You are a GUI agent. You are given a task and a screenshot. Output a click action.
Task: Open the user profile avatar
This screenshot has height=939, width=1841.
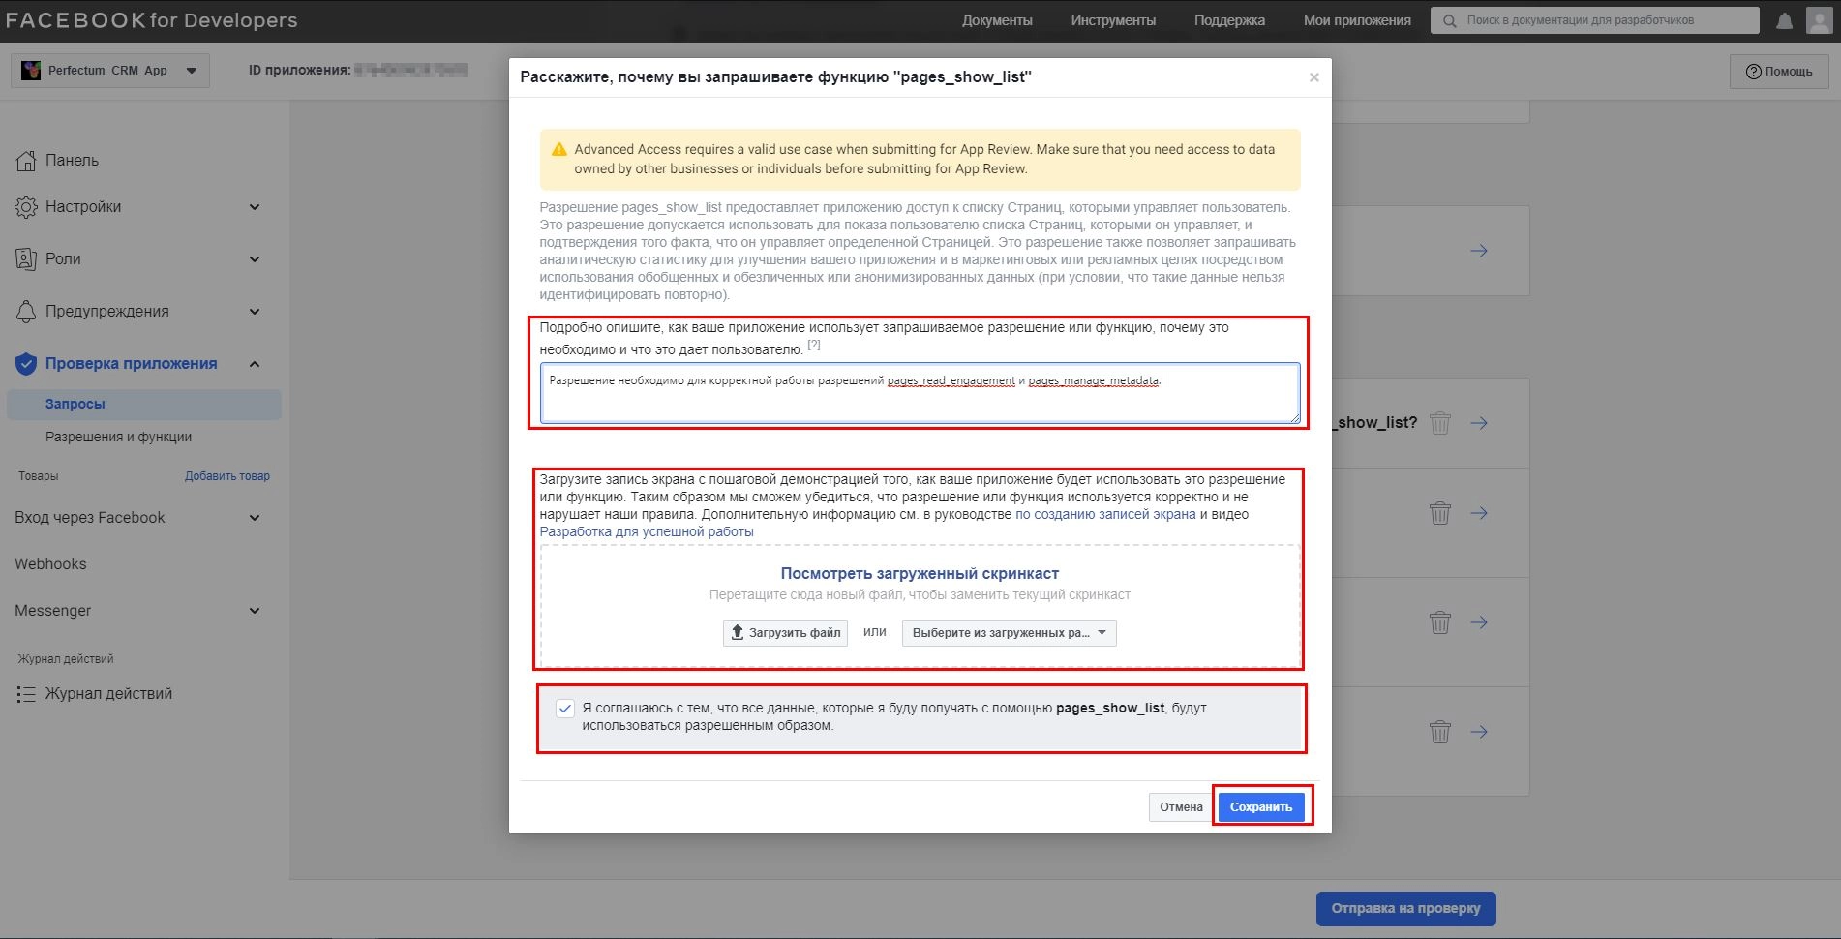[x=1820, y=20]
